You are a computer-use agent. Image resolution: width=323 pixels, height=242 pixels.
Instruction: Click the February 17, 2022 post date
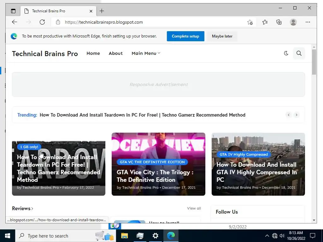(x=78, y=188)
